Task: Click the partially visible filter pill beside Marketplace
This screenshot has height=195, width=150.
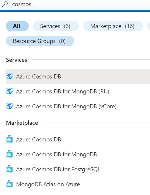Action: click(x=149, y=26)
